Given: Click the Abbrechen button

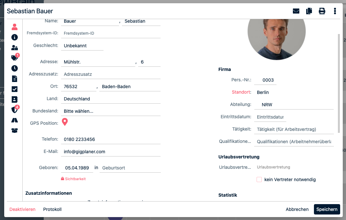Looking at the screenshot, I should [297, 209].
